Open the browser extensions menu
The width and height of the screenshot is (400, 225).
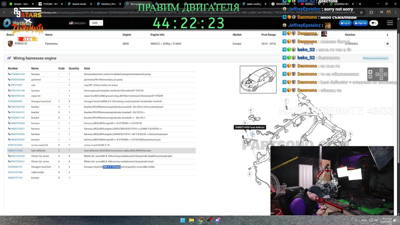coord(371,12)
